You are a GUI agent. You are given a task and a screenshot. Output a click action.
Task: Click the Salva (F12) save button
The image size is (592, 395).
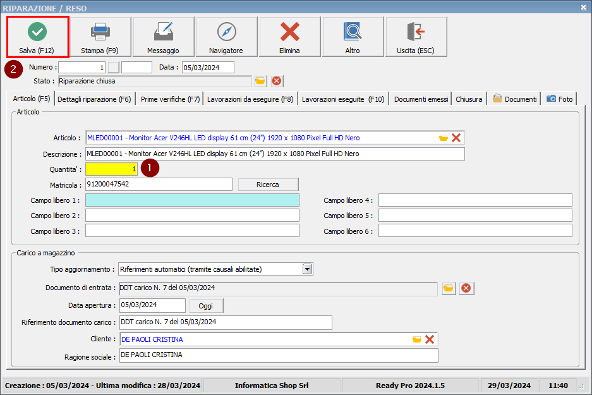pyautogui.click(x=37, y=37)
